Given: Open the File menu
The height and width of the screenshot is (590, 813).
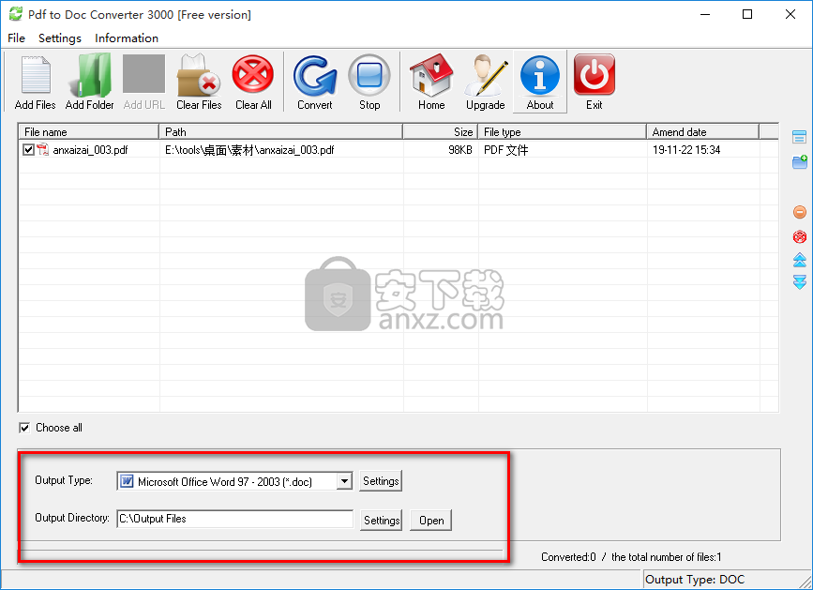Looking at the screenshot, I should pos(16,38).
